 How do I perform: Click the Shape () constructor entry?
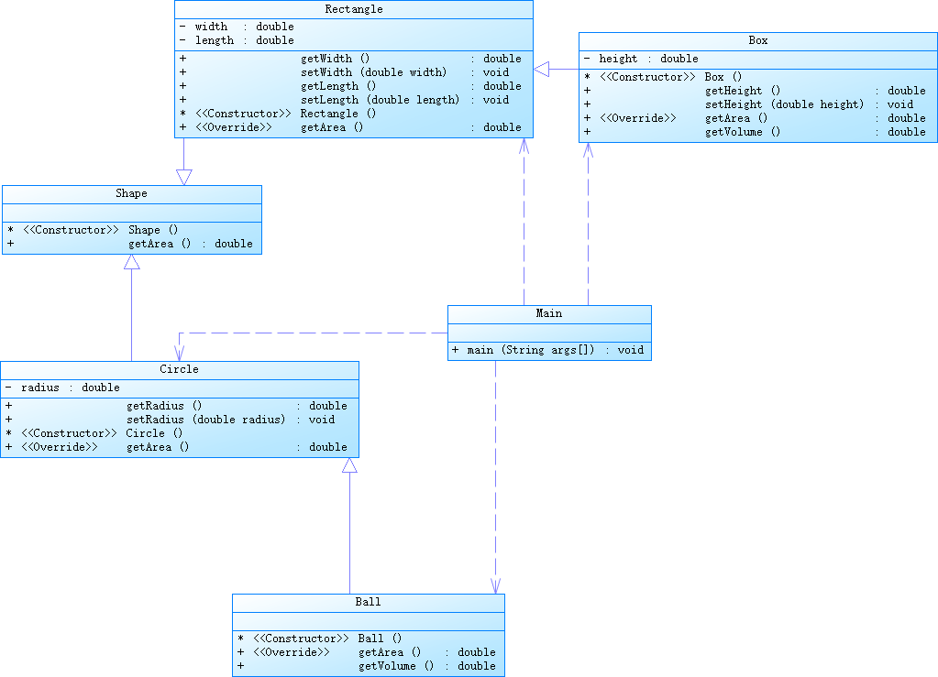(93, 230)
